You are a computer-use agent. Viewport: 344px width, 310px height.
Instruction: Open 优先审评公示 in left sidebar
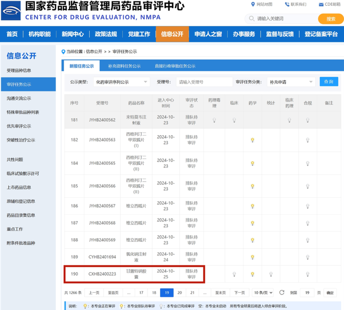[x=19, y=126]
